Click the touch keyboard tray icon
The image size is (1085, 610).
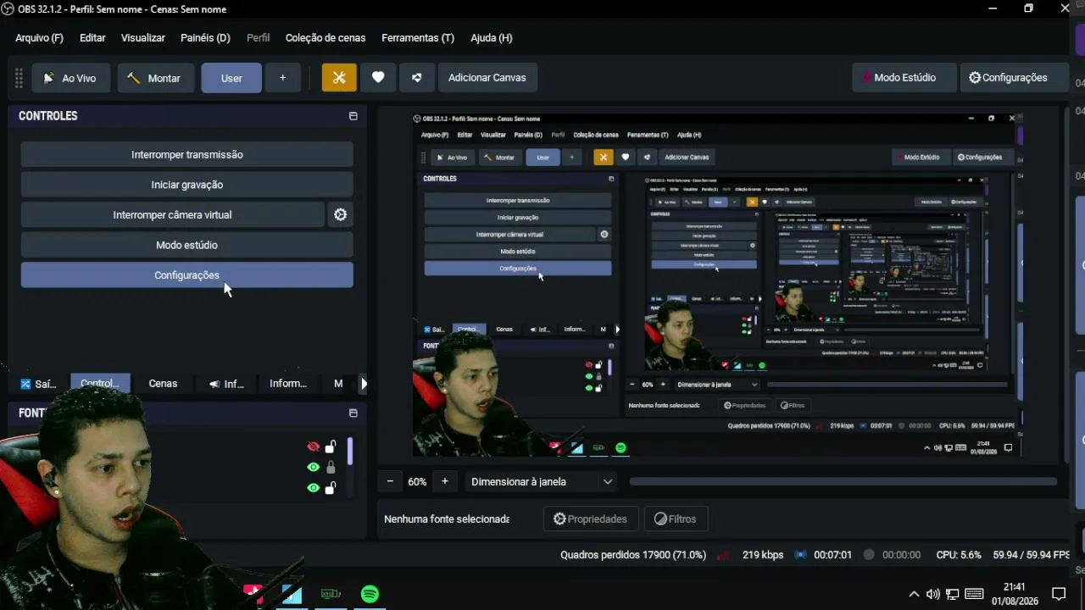coord(974,594)
